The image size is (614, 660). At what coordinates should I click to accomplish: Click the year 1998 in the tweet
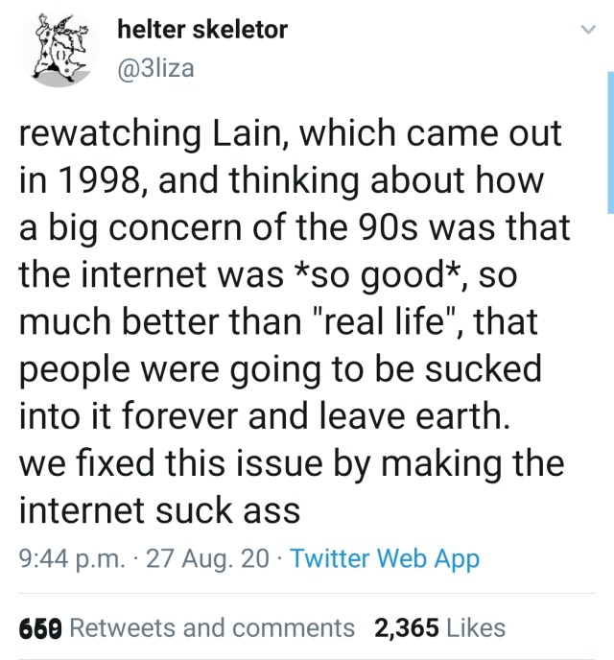(x=102, y=181)
